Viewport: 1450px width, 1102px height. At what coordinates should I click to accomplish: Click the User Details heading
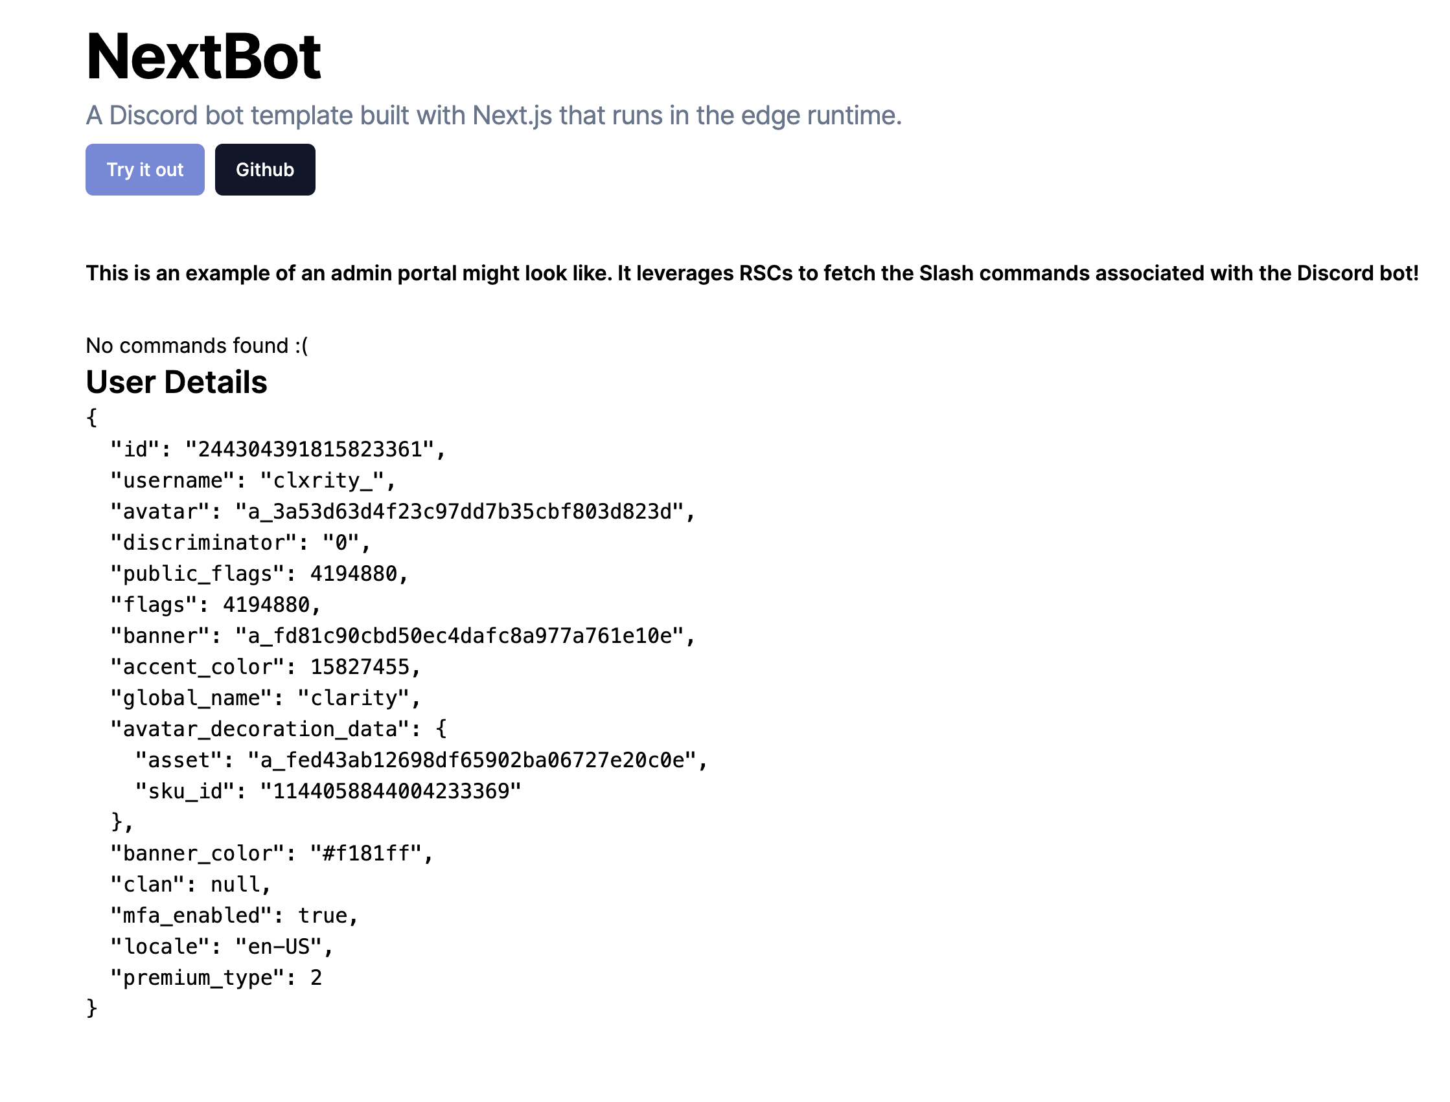coord(176,382)
